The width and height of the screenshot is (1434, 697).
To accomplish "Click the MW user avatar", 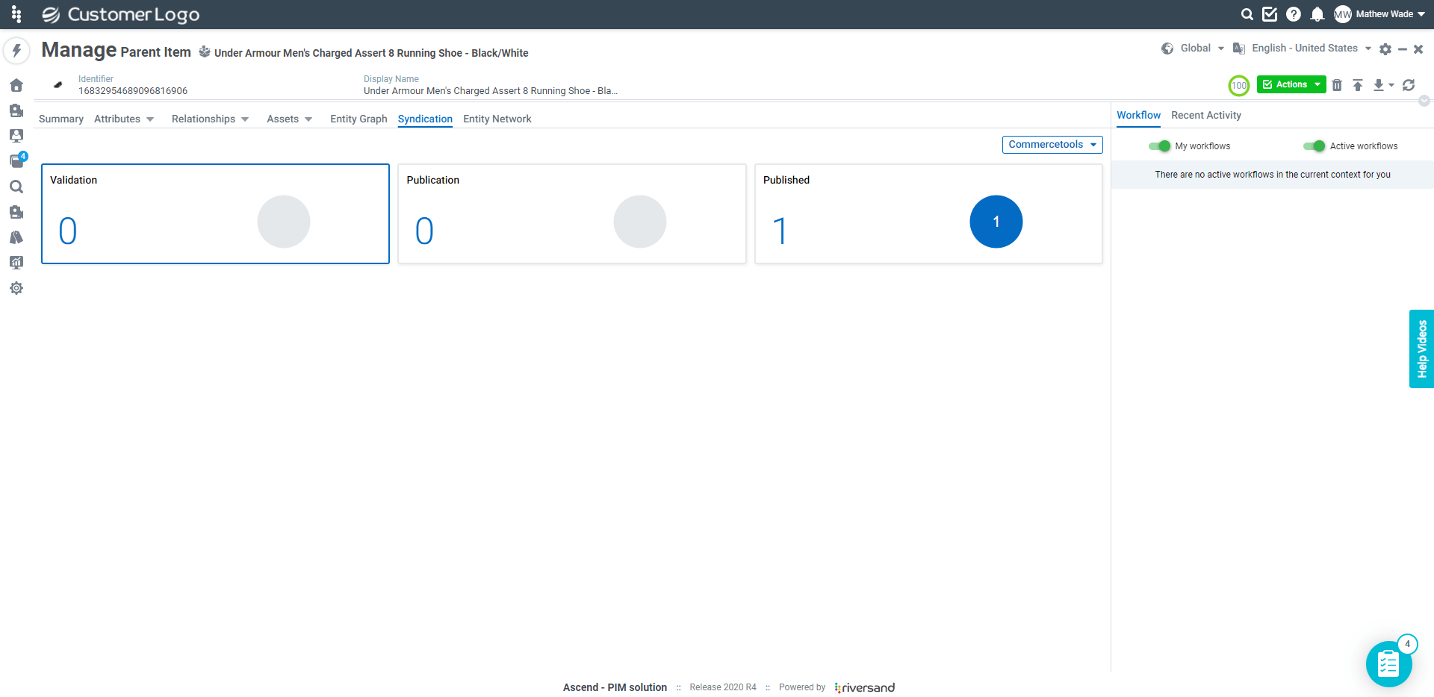I will (1343, 14).
